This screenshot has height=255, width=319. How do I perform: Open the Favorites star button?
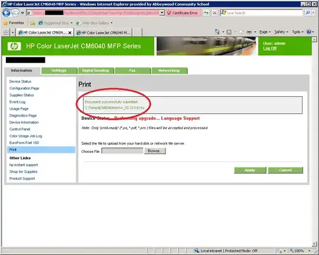[x=14, y=23]
